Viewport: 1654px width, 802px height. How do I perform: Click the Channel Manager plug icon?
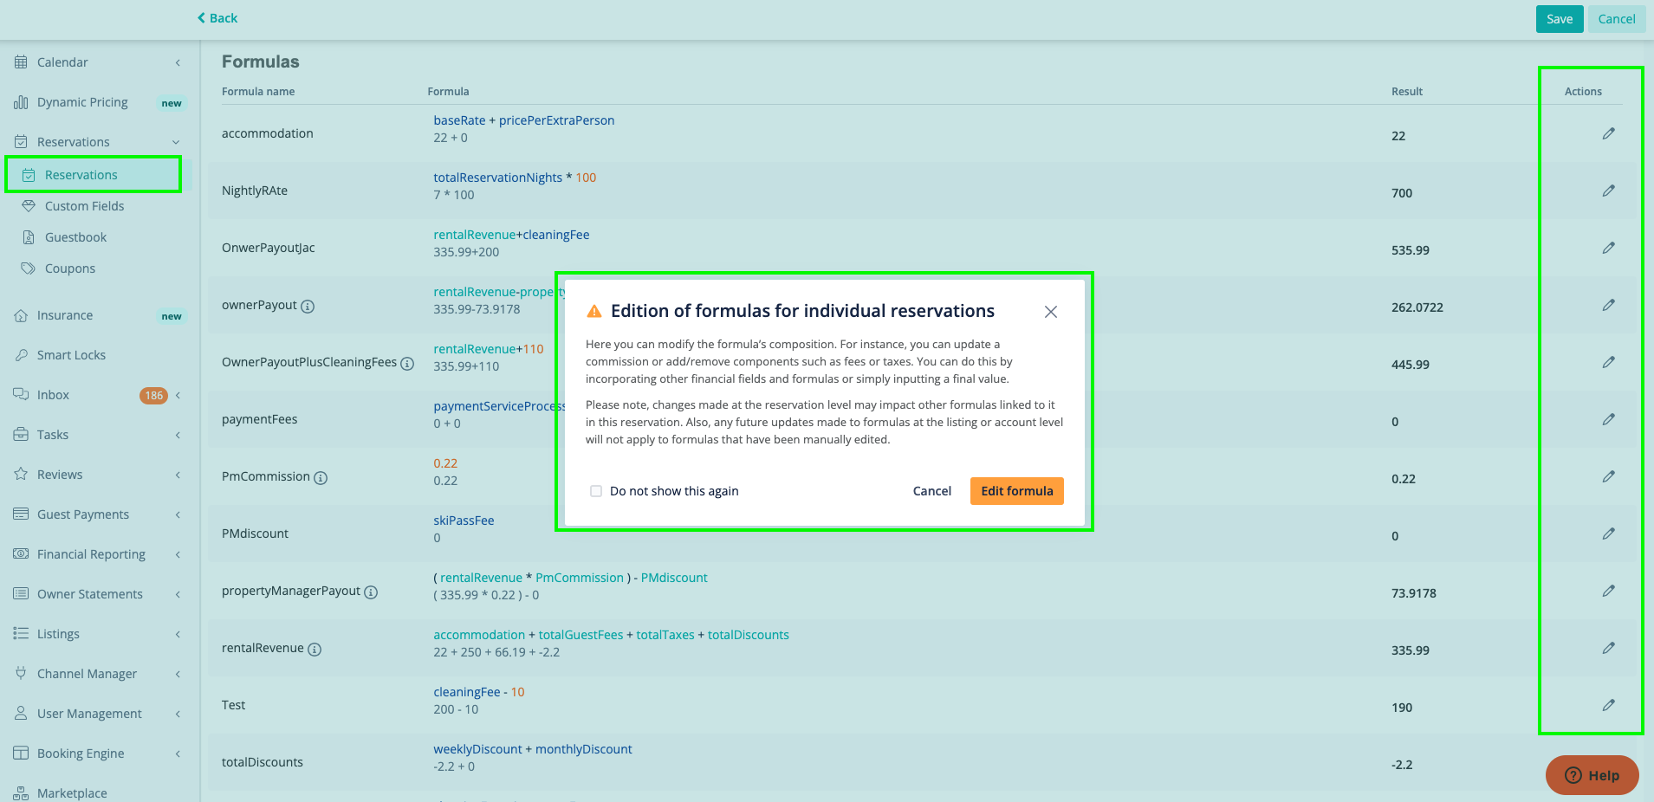coord(21,673)
